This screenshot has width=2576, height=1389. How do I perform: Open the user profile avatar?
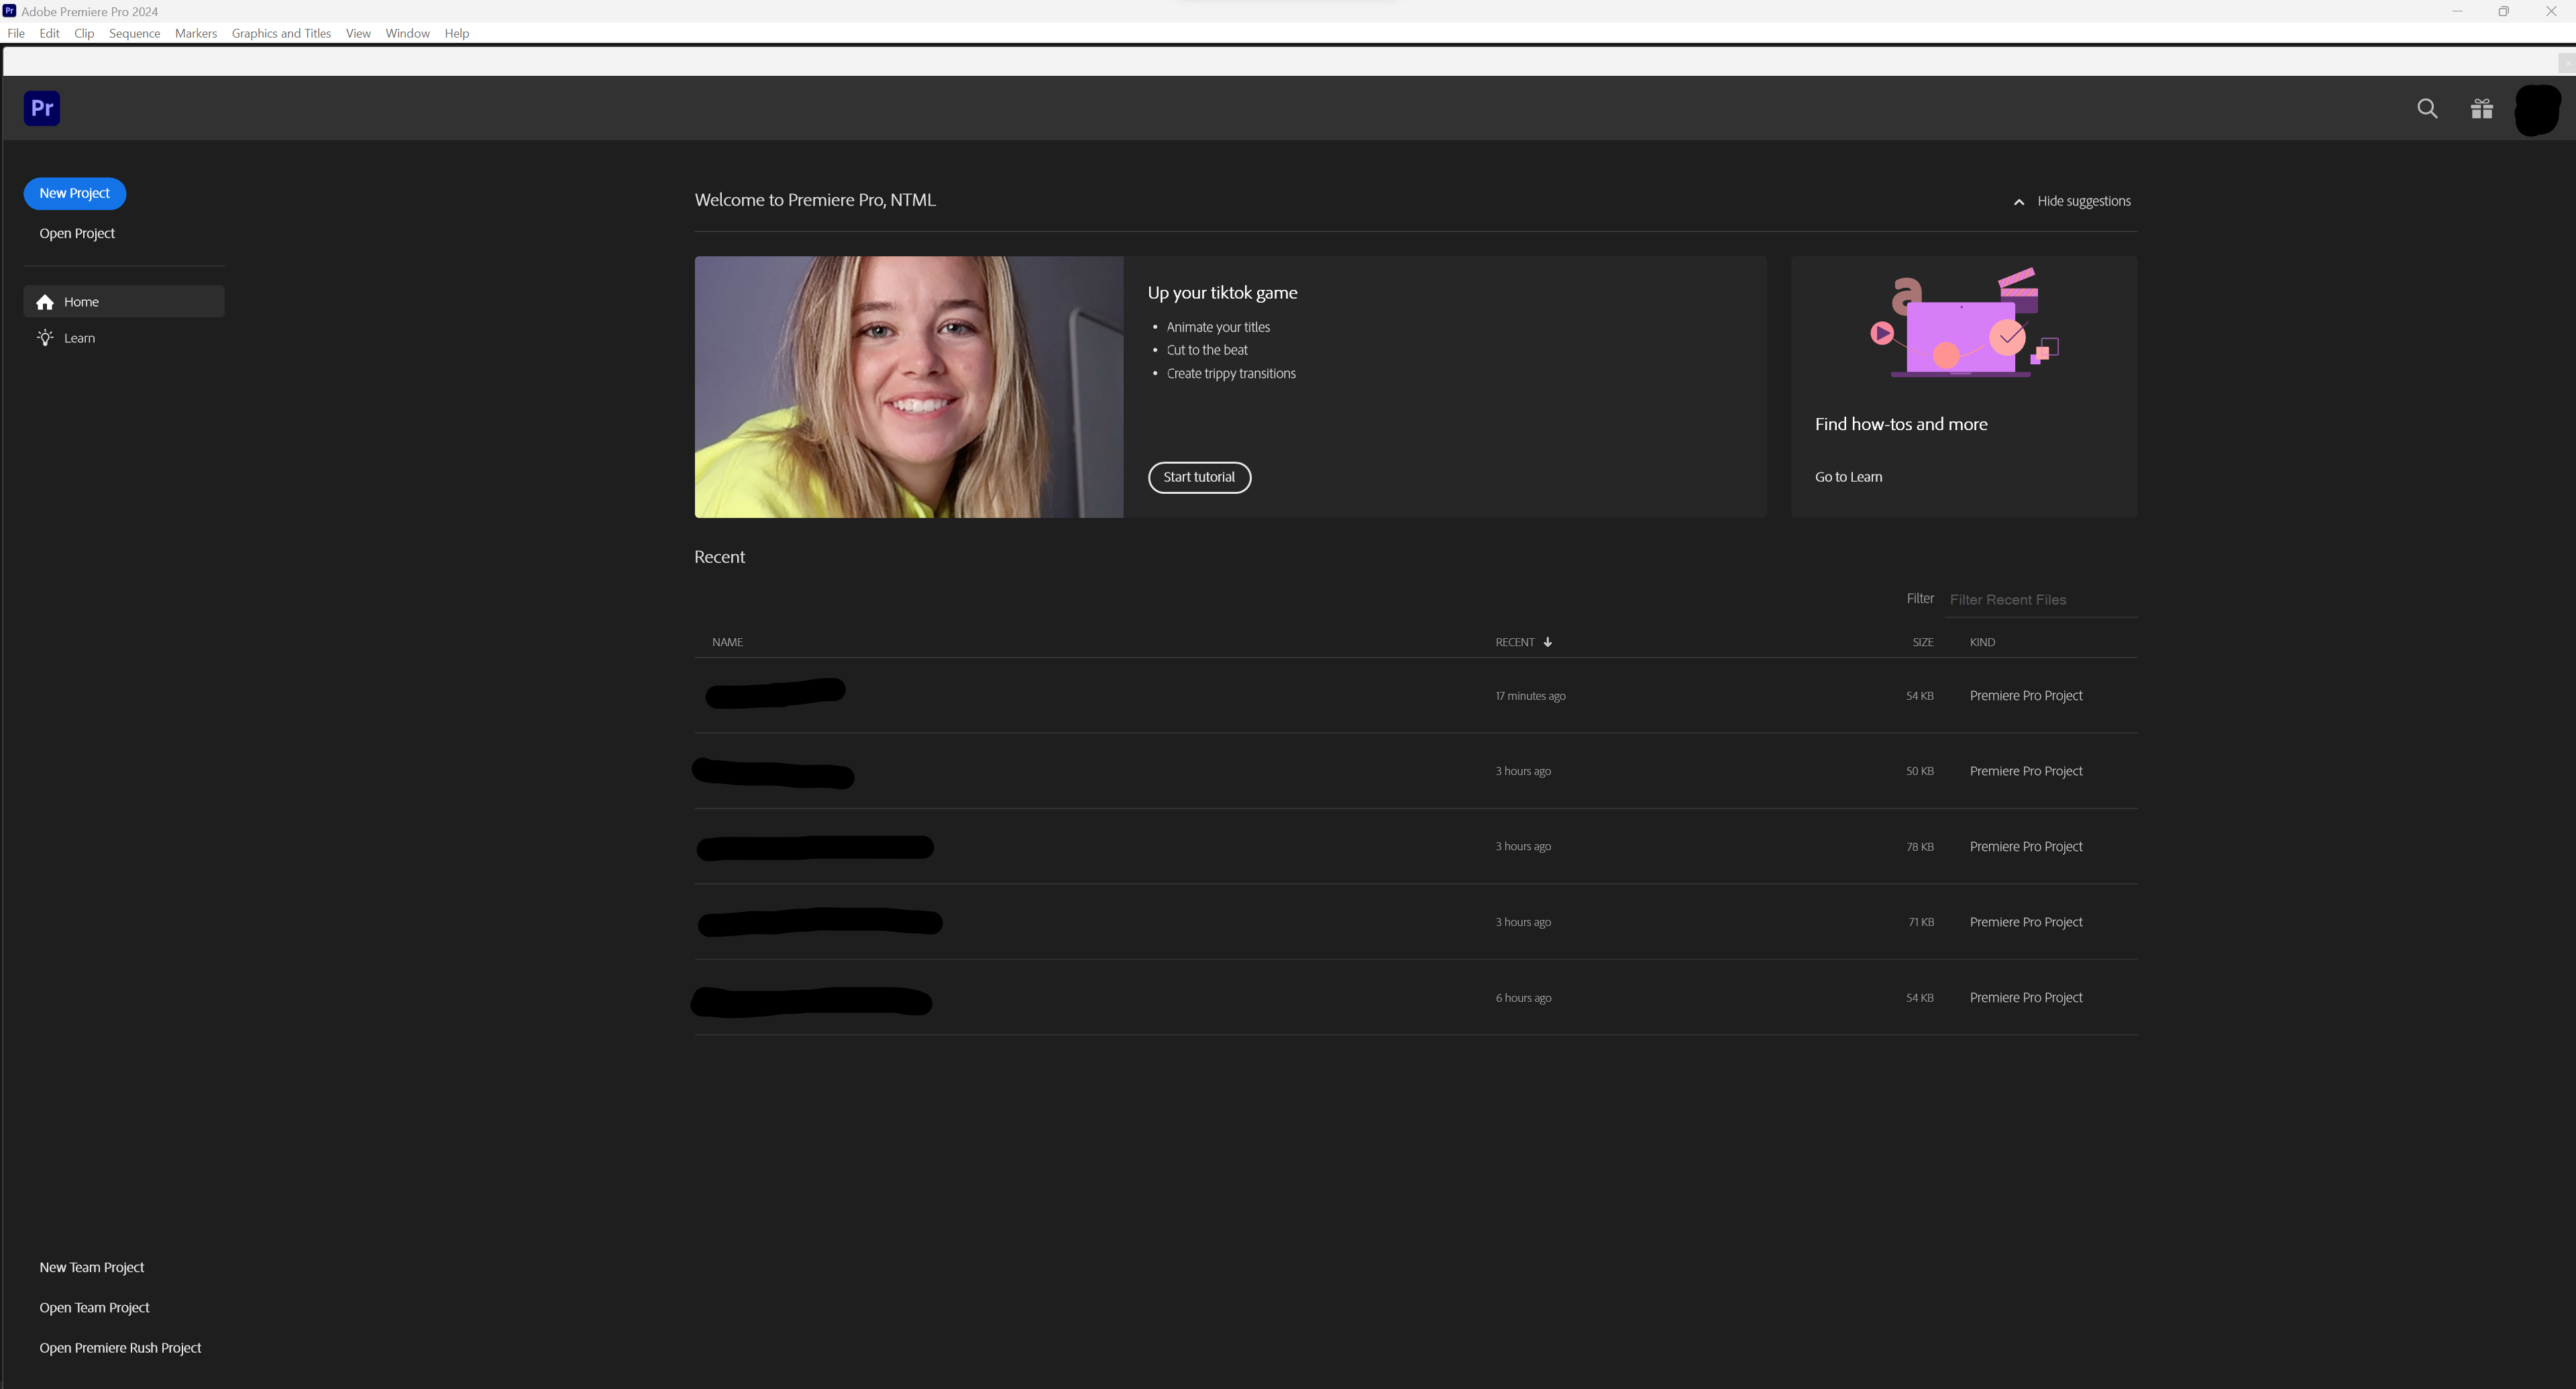(x=2536, y=109)
